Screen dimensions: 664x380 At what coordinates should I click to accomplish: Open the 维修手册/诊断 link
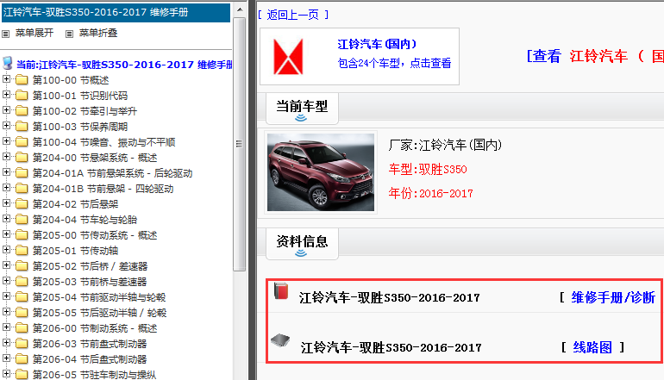pyautogui.click(x=613, y=297)
